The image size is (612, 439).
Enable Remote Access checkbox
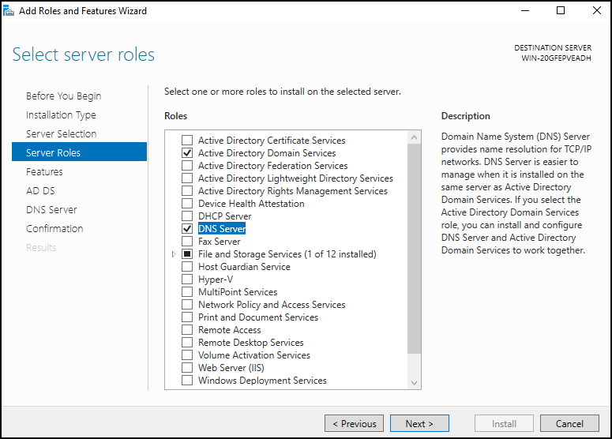coord(187,330)
